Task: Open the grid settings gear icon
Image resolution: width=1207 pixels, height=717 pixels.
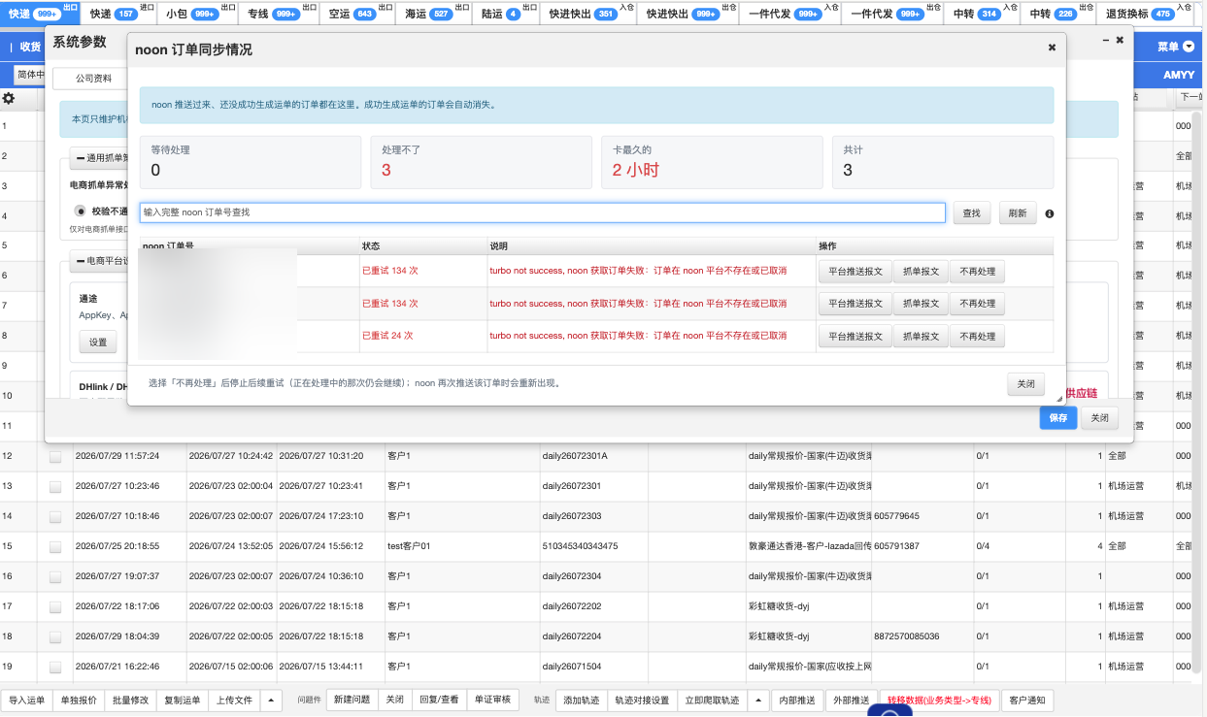Action: [x=9, y=98]
